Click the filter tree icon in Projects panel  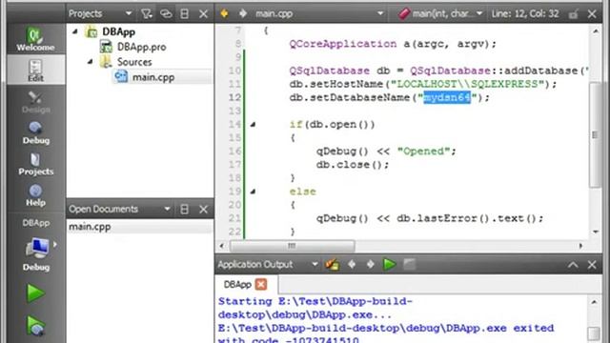click(147, 14)
